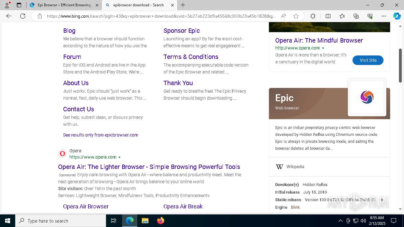Open the Forum sitelink

click(x=72, y=57)
